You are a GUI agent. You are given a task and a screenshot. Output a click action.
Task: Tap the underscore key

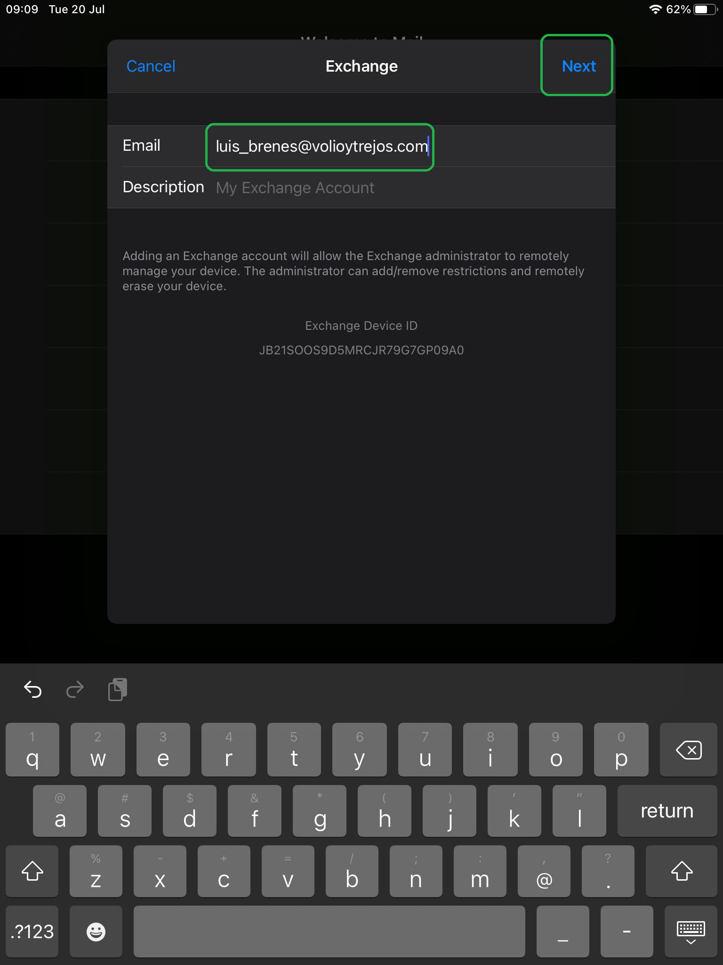(563, 931)
